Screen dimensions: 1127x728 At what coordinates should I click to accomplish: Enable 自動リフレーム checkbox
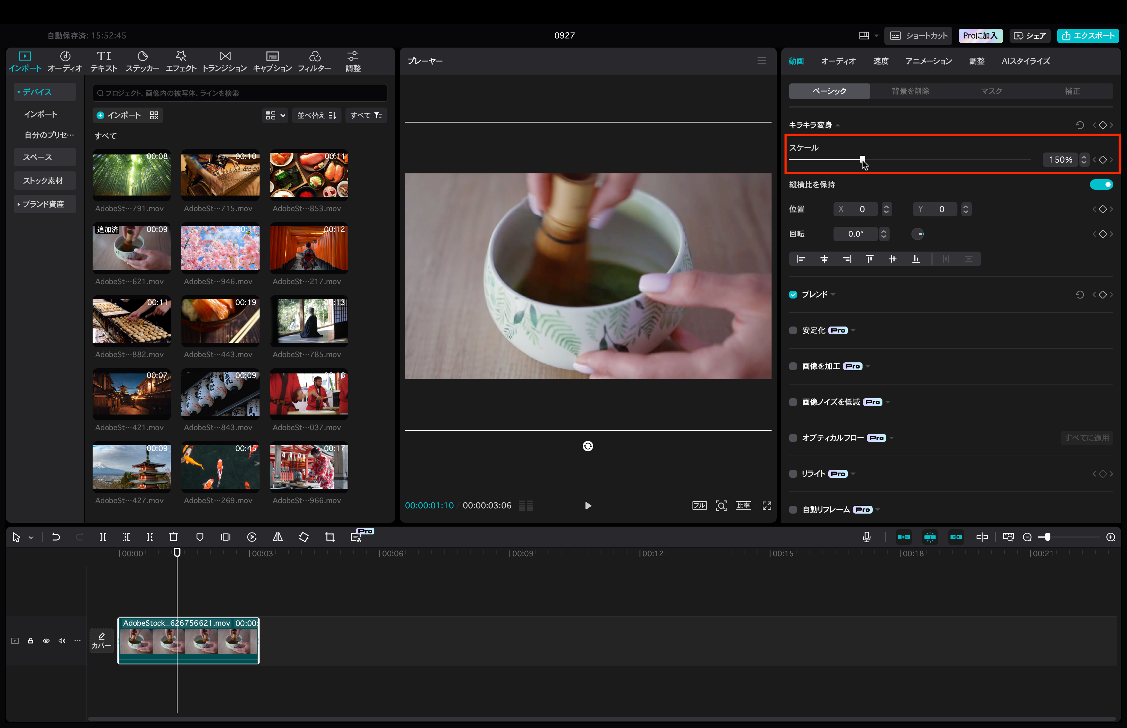(793, 510)
